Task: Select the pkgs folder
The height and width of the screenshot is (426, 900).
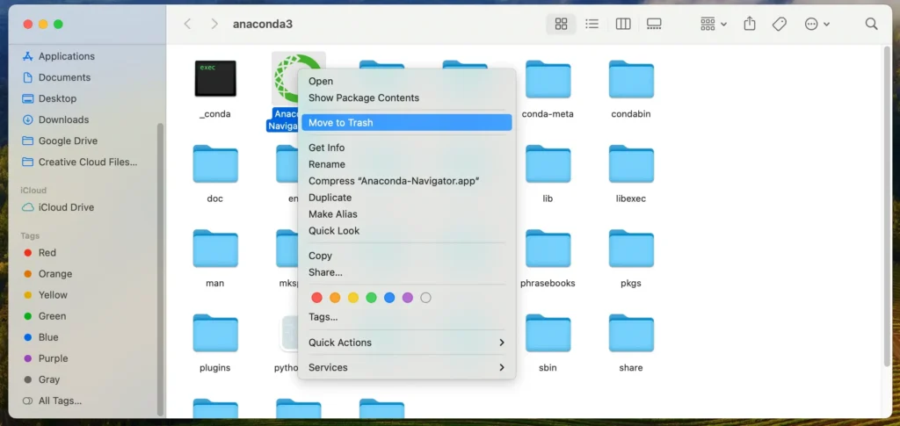Action: (631, 249)
